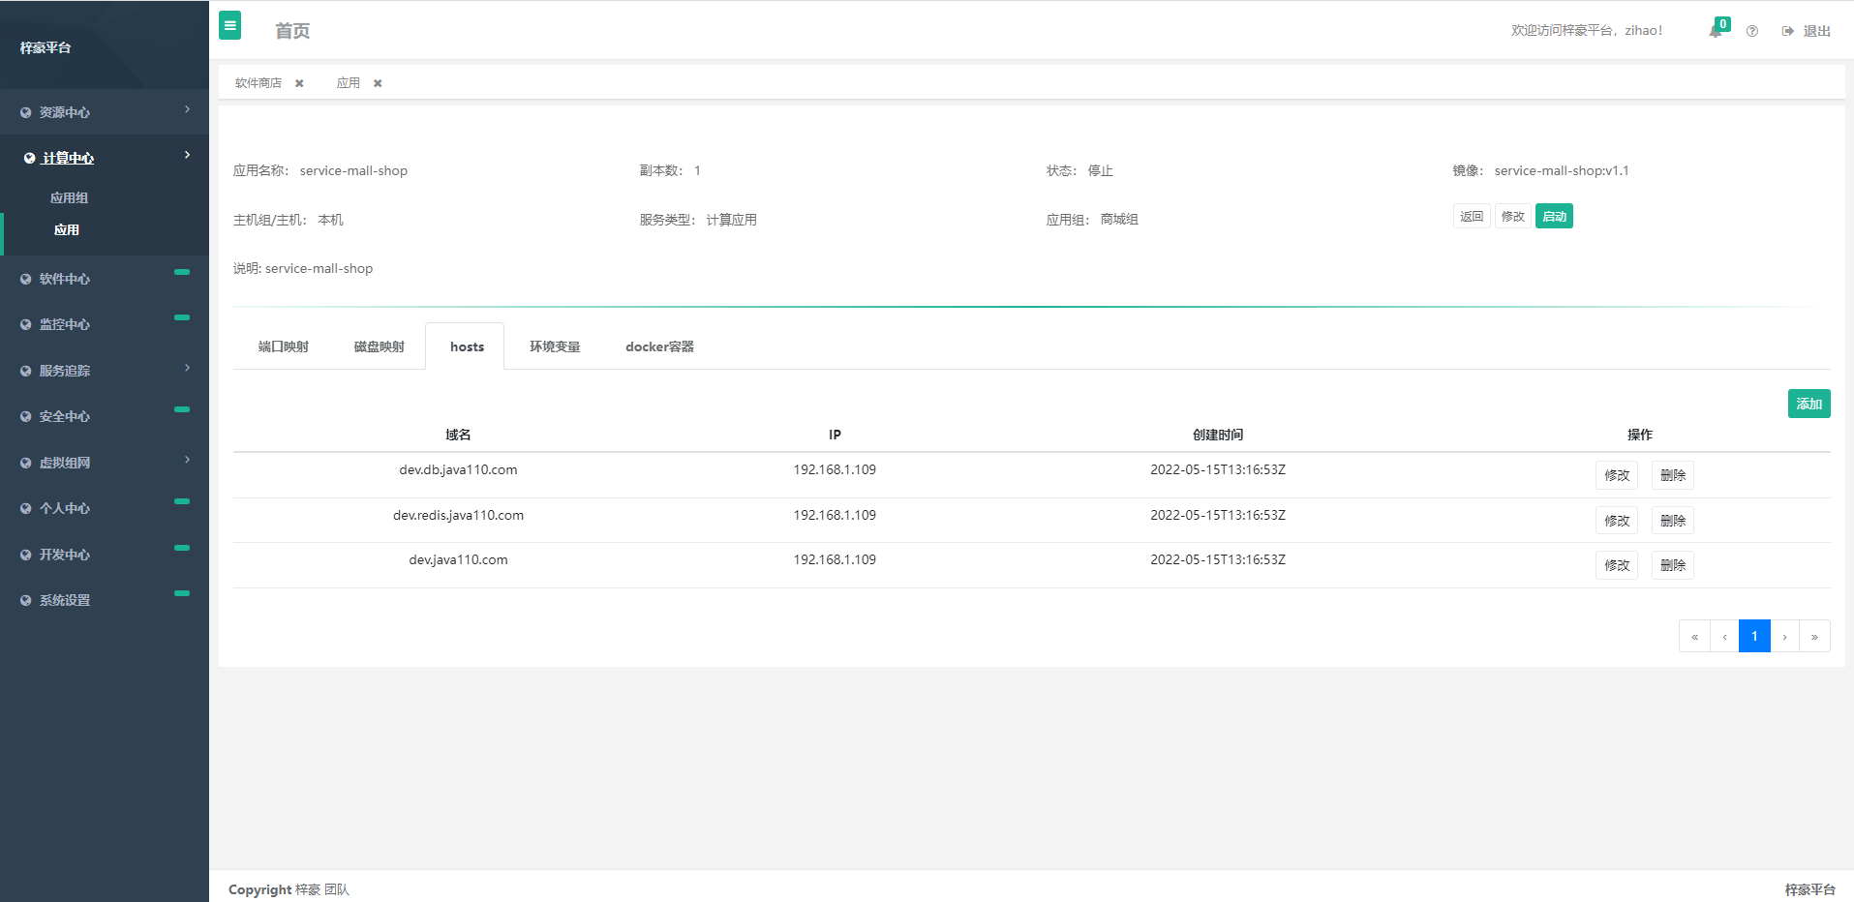Click 修改 for dev.db.java110.com row

click(1617, 475)
